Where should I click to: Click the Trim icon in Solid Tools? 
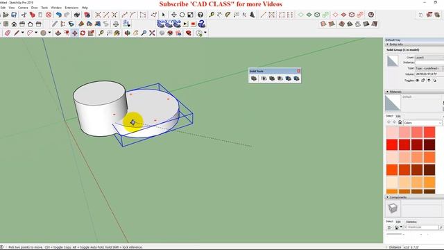point(289,78)
